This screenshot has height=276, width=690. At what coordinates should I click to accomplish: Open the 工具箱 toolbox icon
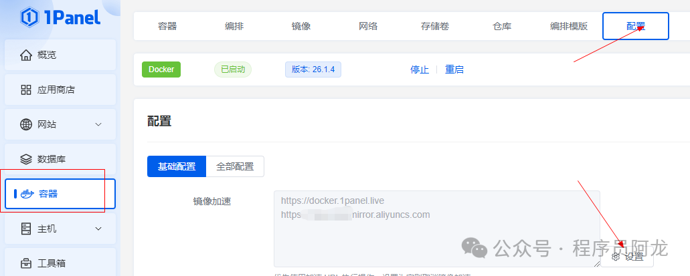point(26,263)
